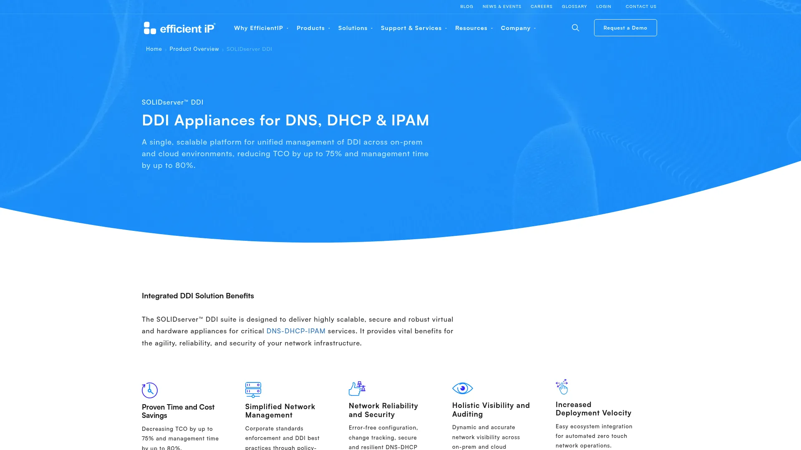Open the Solutions dropdown

355,28
